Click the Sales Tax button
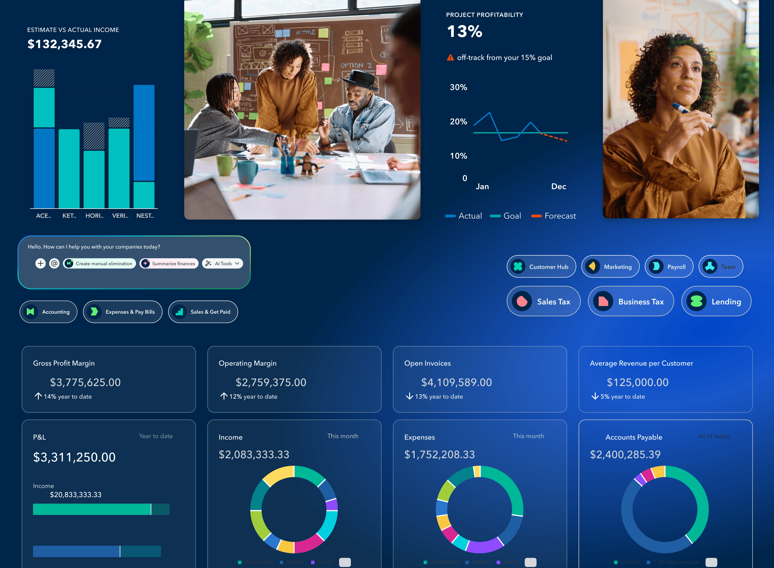 [x=544, y=301]
